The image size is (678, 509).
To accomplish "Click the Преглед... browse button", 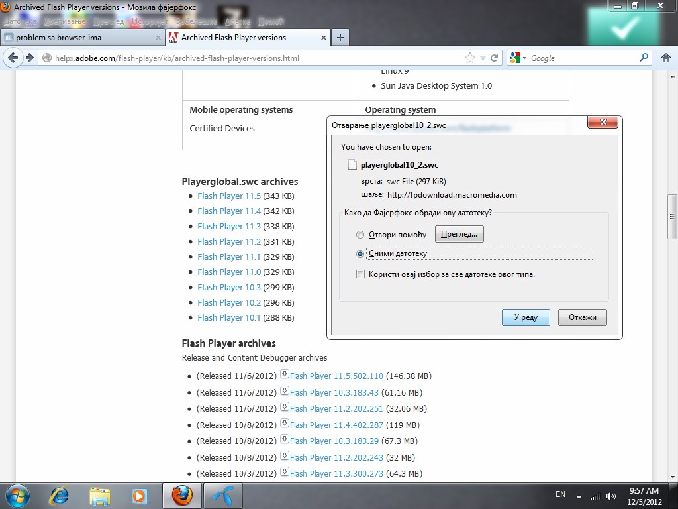I will [x=460, y=234].
